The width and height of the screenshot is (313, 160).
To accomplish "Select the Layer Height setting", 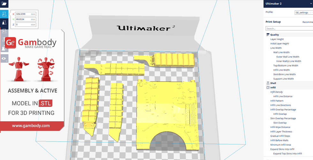I will pyautogui.click(x=277, y=39).
